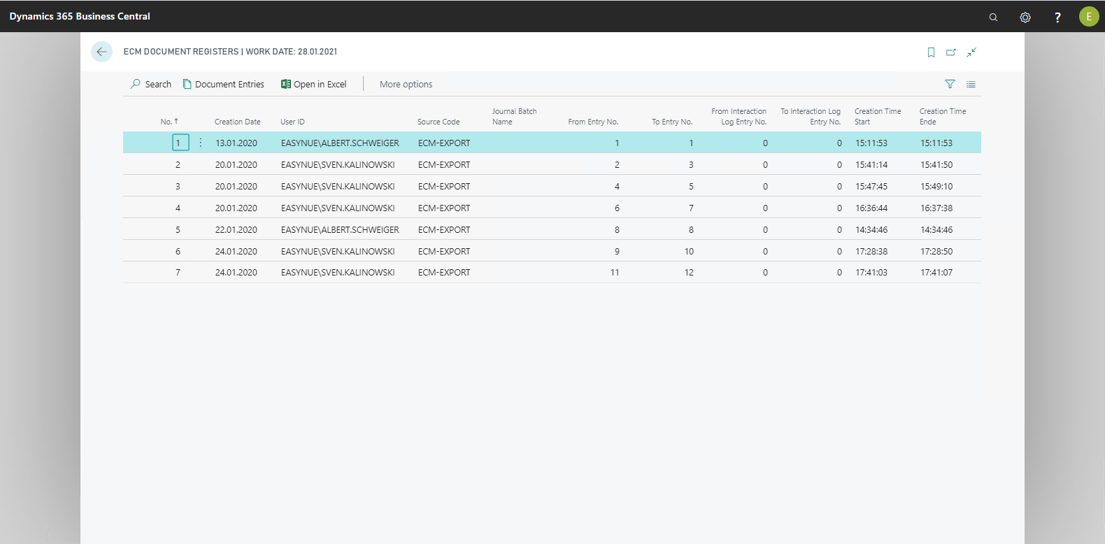Bookmark this page with bookmark icon

[x=931, y=52]
